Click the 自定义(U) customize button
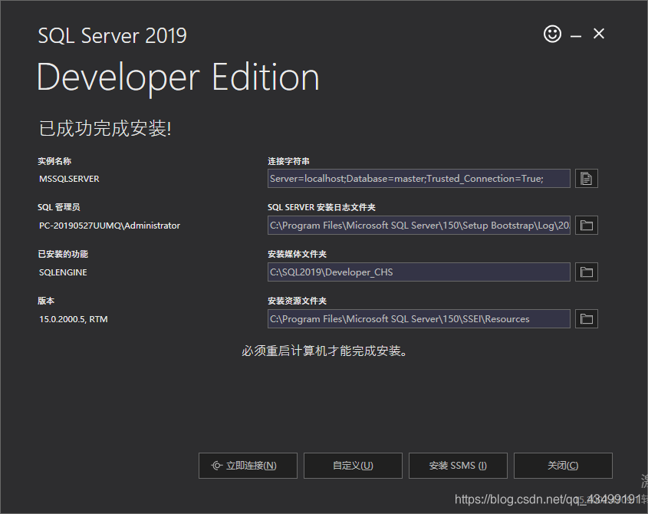This screenshot has width=648, height=514. (353, 466)
